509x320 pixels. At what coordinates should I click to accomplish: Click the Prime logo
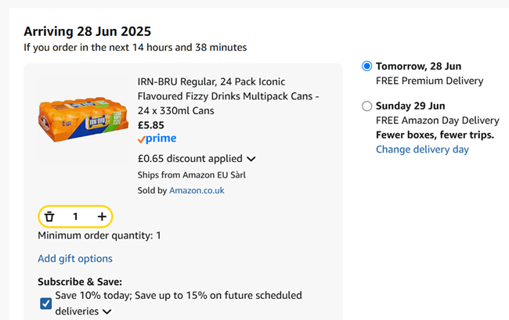(x=157, y=139)
